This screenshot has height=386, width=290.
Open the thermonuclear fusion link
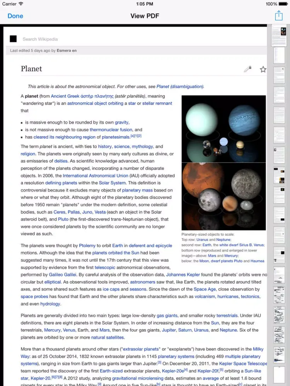pyautogui.click(x=111, y=130)
